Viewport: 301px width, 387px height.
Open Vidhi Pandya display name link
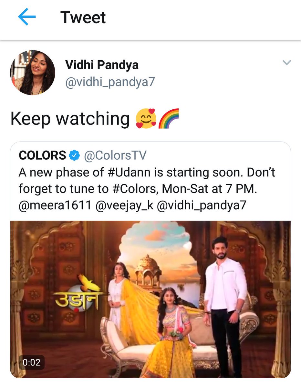tap(102, 65)
